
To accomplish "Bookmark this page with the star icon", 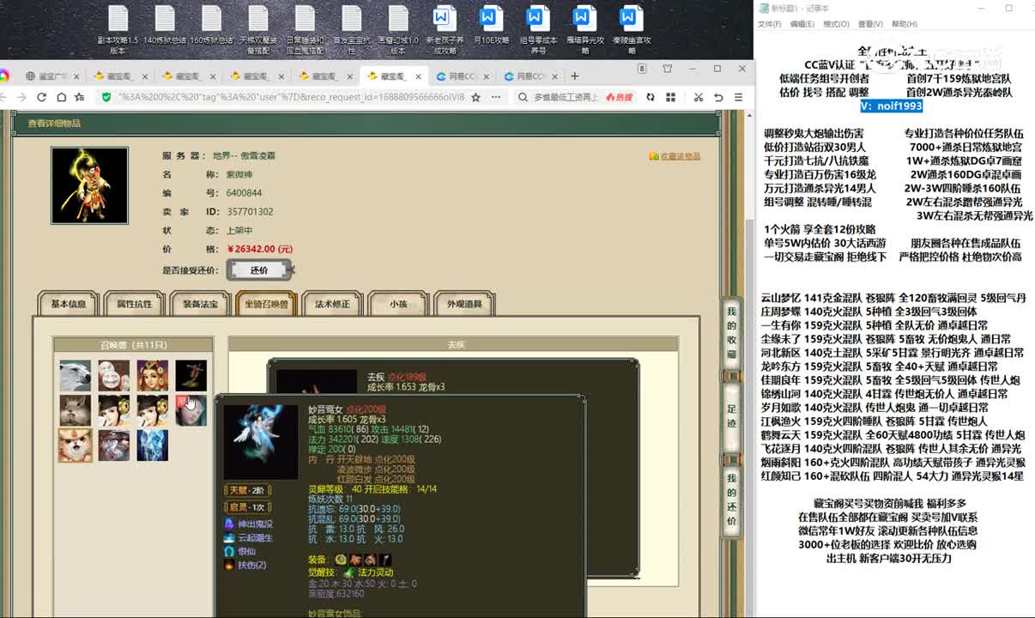I will 476,97.
